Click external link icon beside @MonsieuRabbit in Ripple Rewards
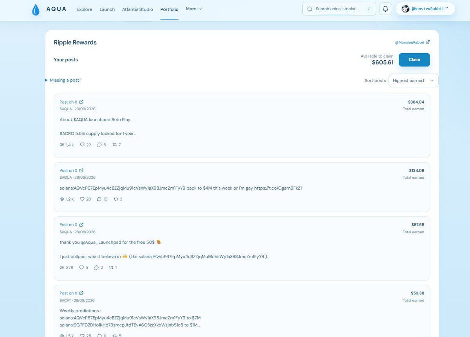Image resolution: width=470 pixels, height=337 pixels. coord(428,42)
